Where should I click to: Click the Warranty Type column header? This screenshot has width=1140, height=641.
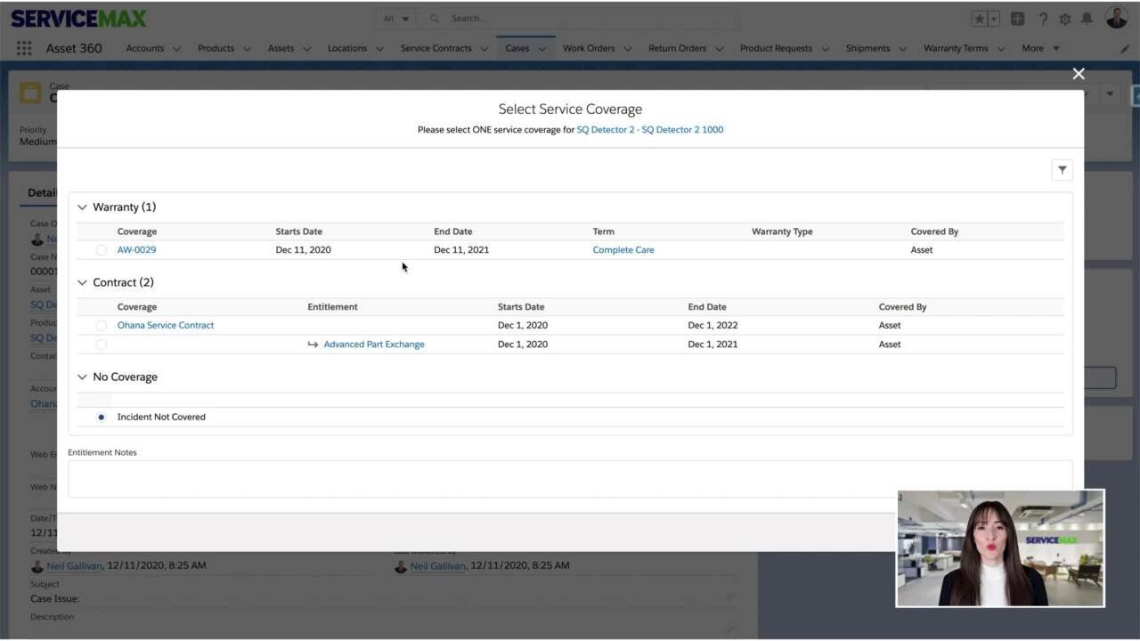[x=782, y=231]
